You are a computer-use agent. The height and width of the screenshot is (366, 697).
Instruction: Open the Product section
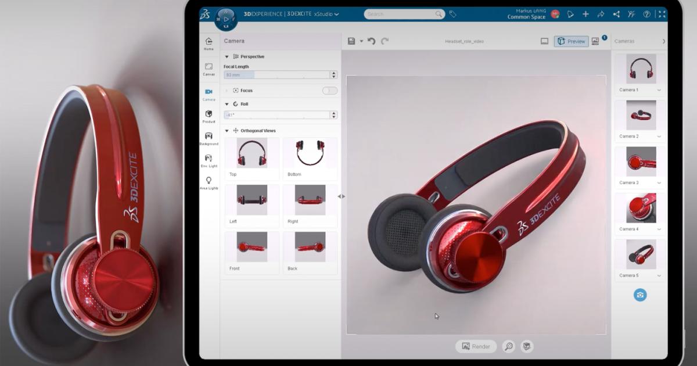click(209, 117)
